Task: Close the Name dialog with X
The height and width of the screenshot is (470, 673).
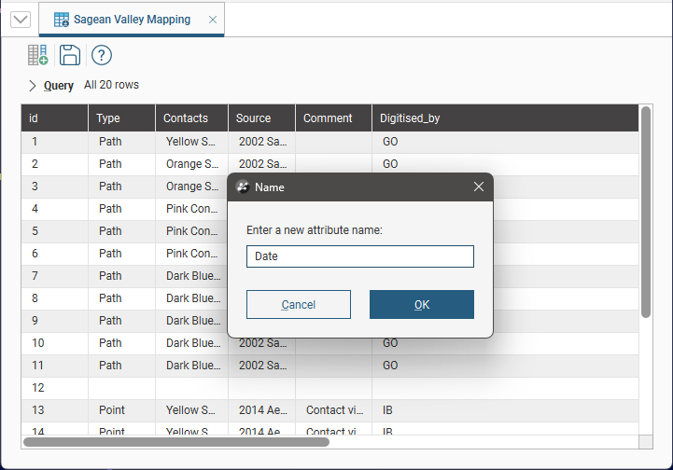Action: (x=478, y=187)
